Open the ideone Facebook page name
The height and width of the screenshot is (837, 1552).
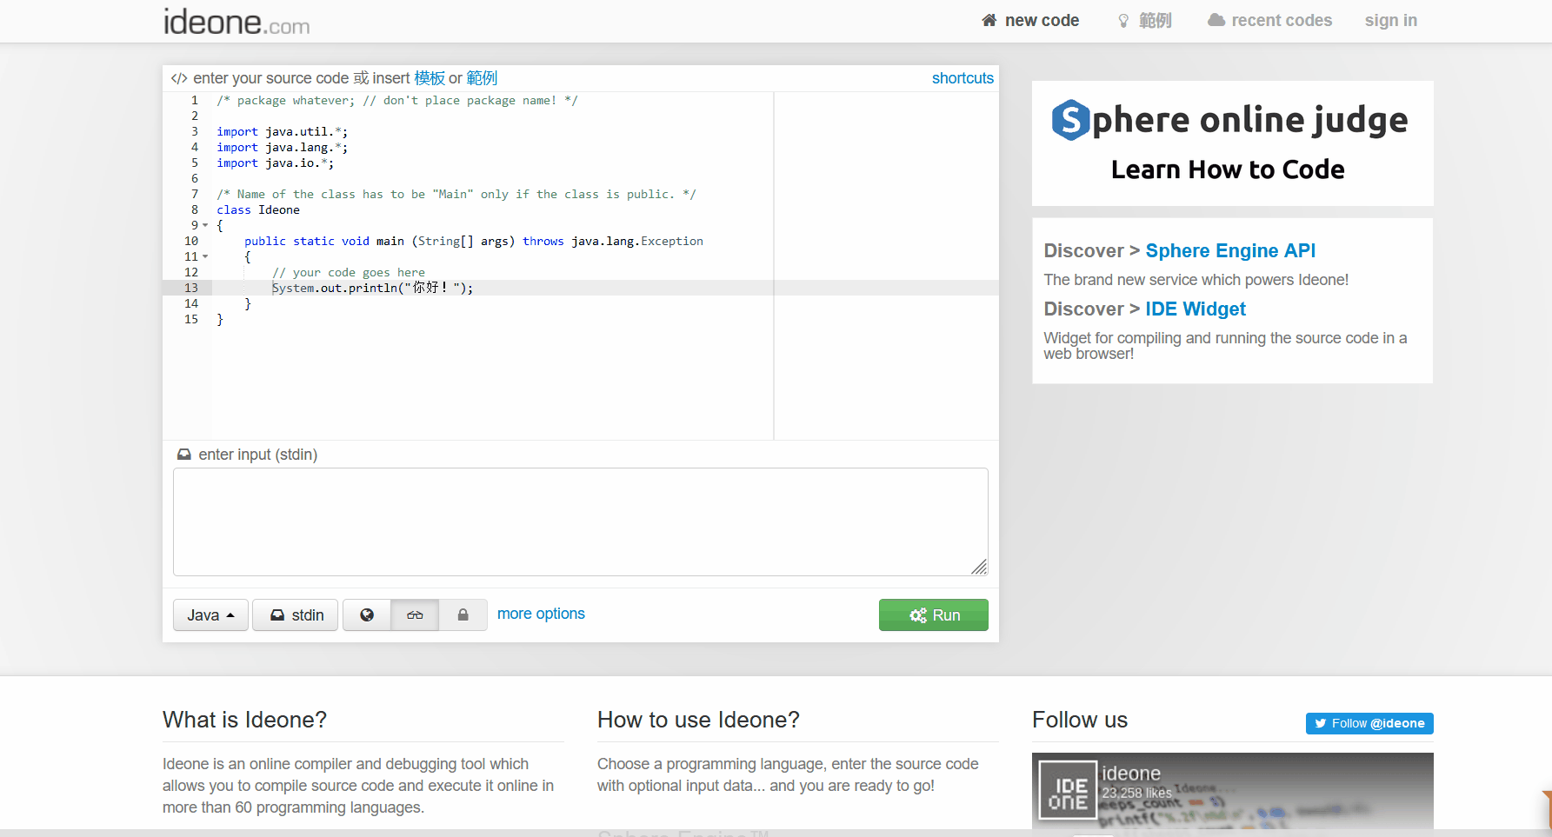pos(1131,773)
